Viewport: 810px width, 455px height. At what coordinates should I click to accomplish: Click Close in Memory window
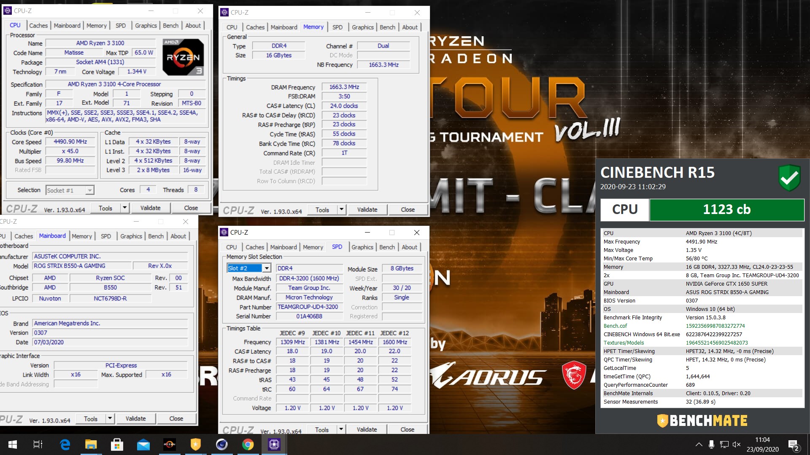point(408,209)
